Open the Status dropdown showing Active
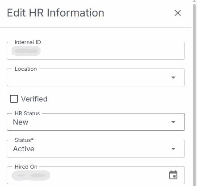Screen dimensions: 197x186 point(96,149)
